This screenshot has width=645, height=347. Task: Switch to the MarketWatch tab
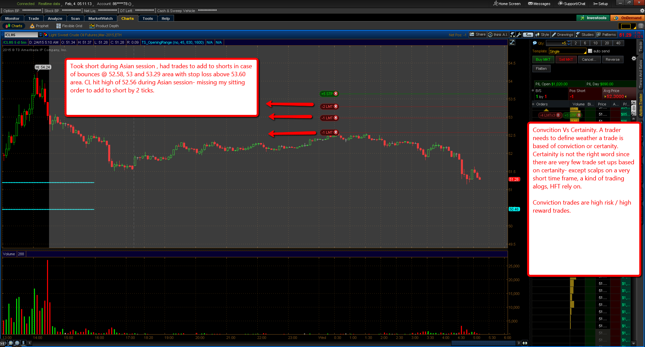pos(101,18)
